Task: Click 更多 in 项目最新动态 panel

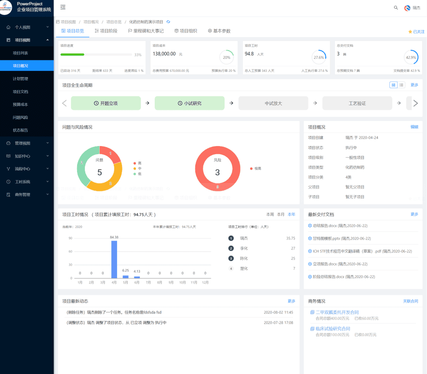Action: 292,301
